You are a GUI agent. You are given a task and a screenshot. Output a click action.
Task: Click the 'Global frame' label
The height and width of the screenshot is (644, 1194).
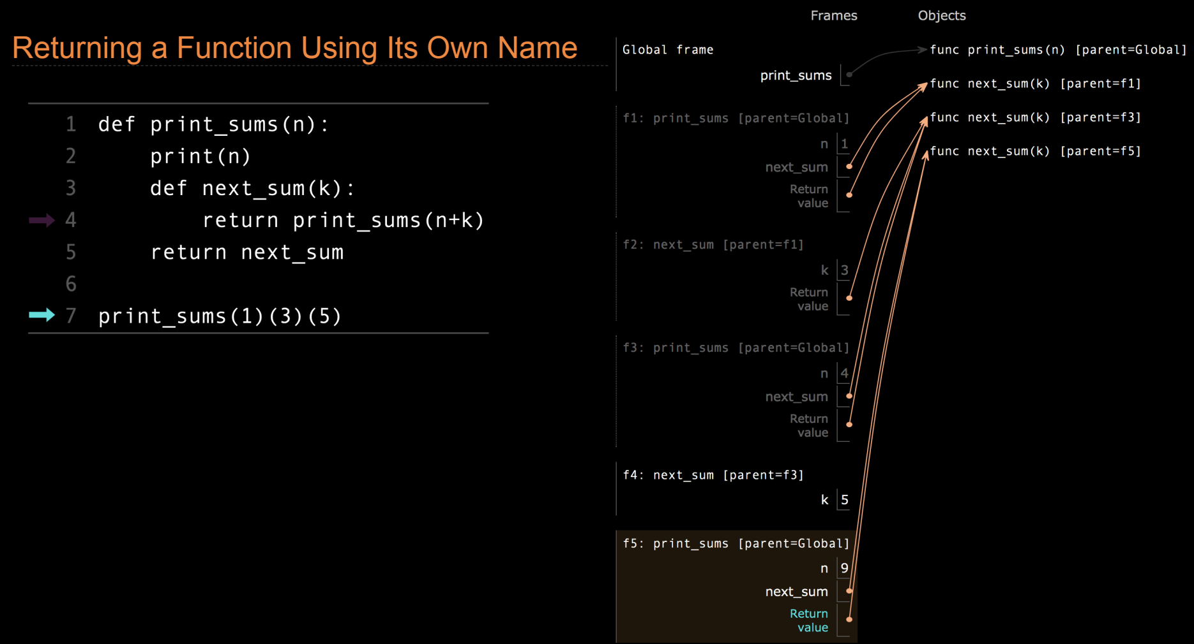pos(668,50)
